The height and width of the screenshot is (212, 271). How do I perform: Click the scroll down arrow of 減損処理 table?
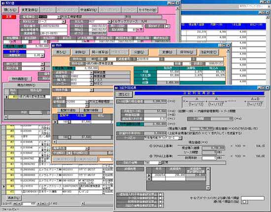click(x=208, y=188)
